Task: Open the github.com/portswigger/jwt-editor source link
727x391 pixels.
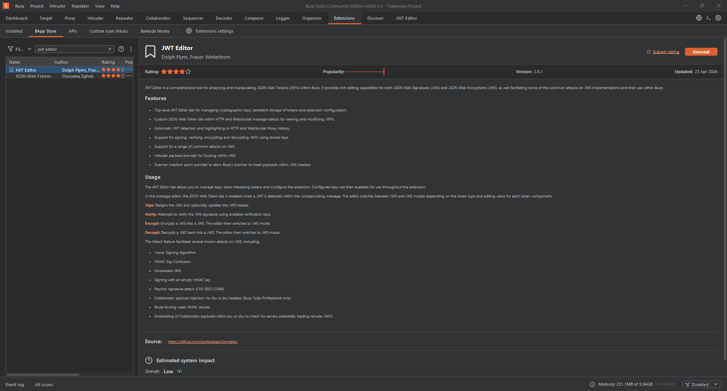Action: pyautogui.click(x=203, y=342)
